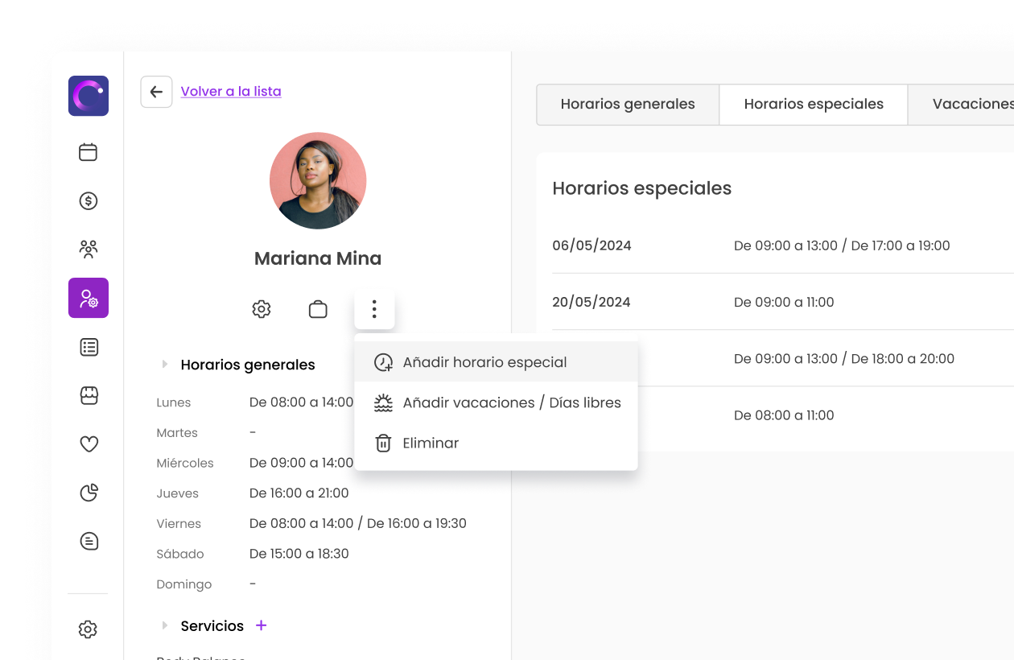Open the chat messages icon in sidebar

89,541
